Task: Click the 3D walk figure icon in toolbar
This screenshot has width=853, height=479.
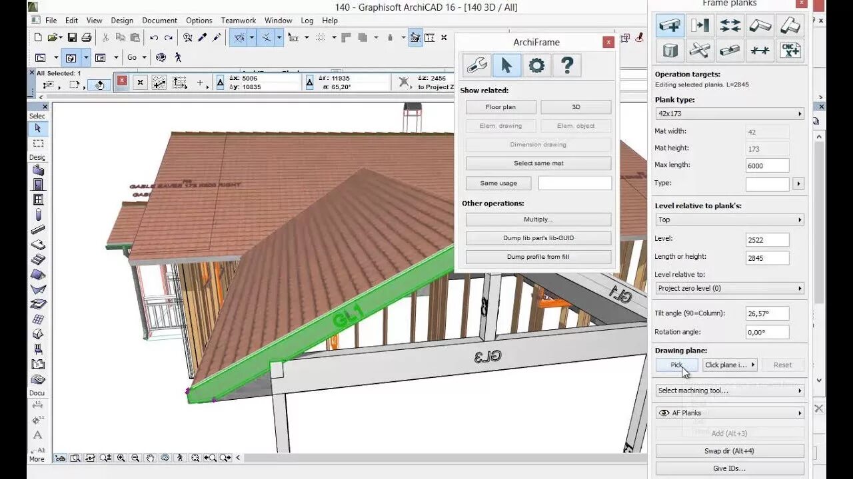Action: pyautogui.click(x=177, y=57)
